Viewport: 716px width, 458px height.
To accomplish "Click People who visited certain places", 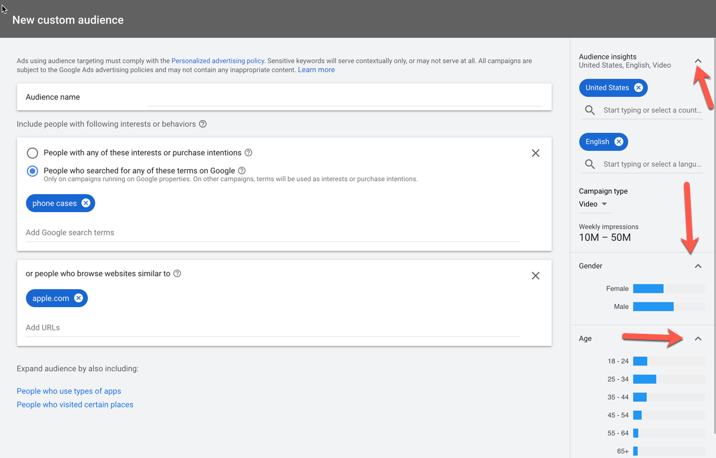I will point(75,405).
